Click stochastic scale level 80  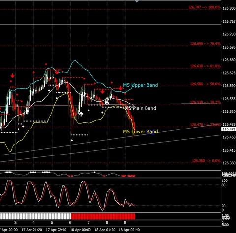223,185
